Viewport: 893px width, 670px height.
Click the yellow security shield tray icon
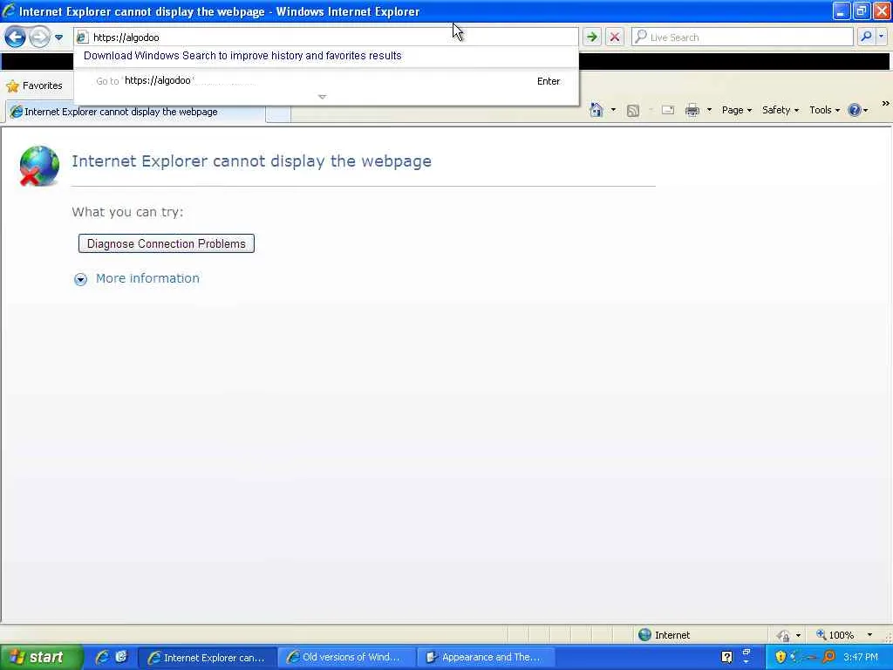coord(781,657)
